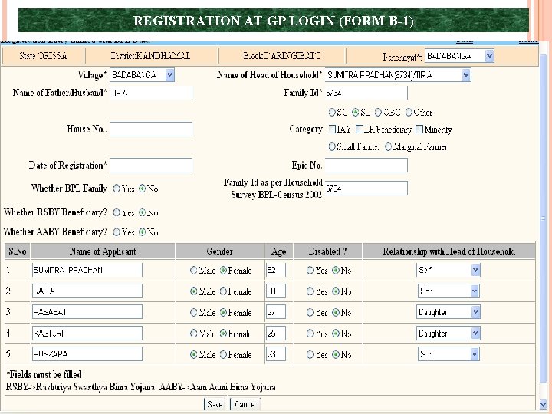
Task: Set gender Male for SUMITRA PRADHAN
Action: [x=194, y=271]
